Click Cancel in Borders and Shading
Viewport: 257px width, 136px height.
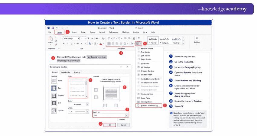(x=123, y=125)
